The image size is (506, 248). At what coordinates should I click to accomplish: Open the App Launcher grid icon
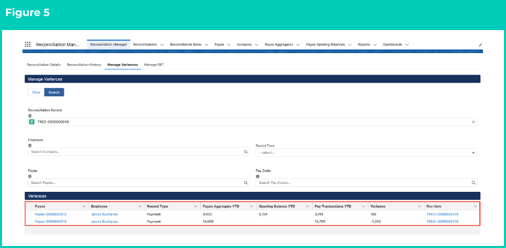[x=28, y=45]
